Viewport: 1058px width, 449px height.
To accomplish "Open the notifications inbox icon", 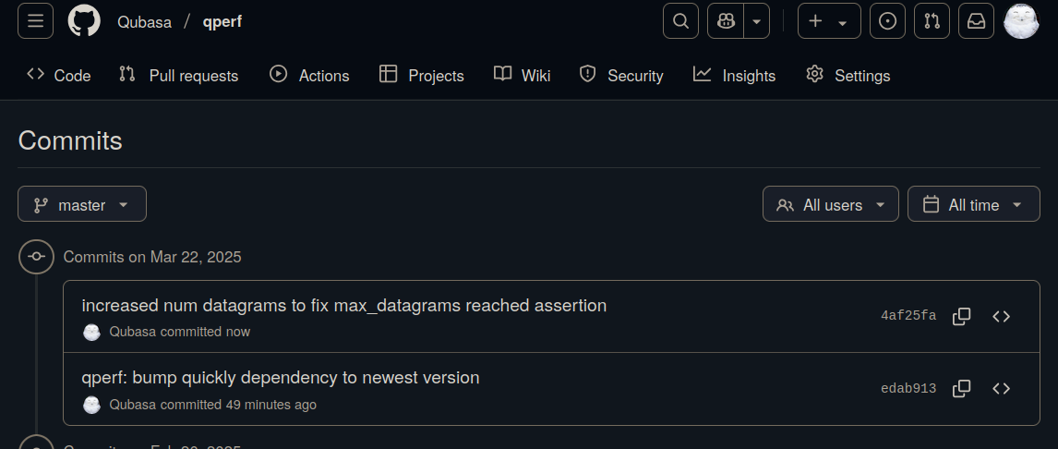I will pos(976,21).
